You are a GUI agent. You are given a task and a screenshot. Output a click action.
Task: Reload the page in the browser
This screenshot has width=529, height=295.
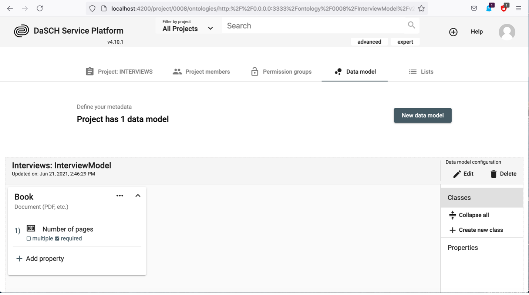(x=40, y=9)
